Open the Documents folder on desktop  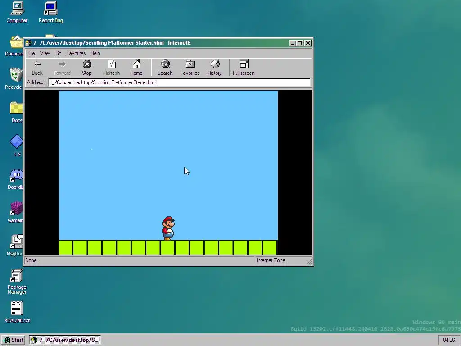point(14,46)
